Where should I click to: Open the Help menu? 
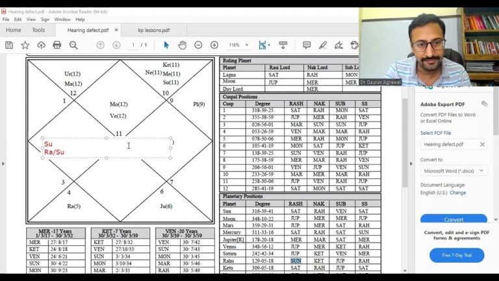tap(80, 20)
